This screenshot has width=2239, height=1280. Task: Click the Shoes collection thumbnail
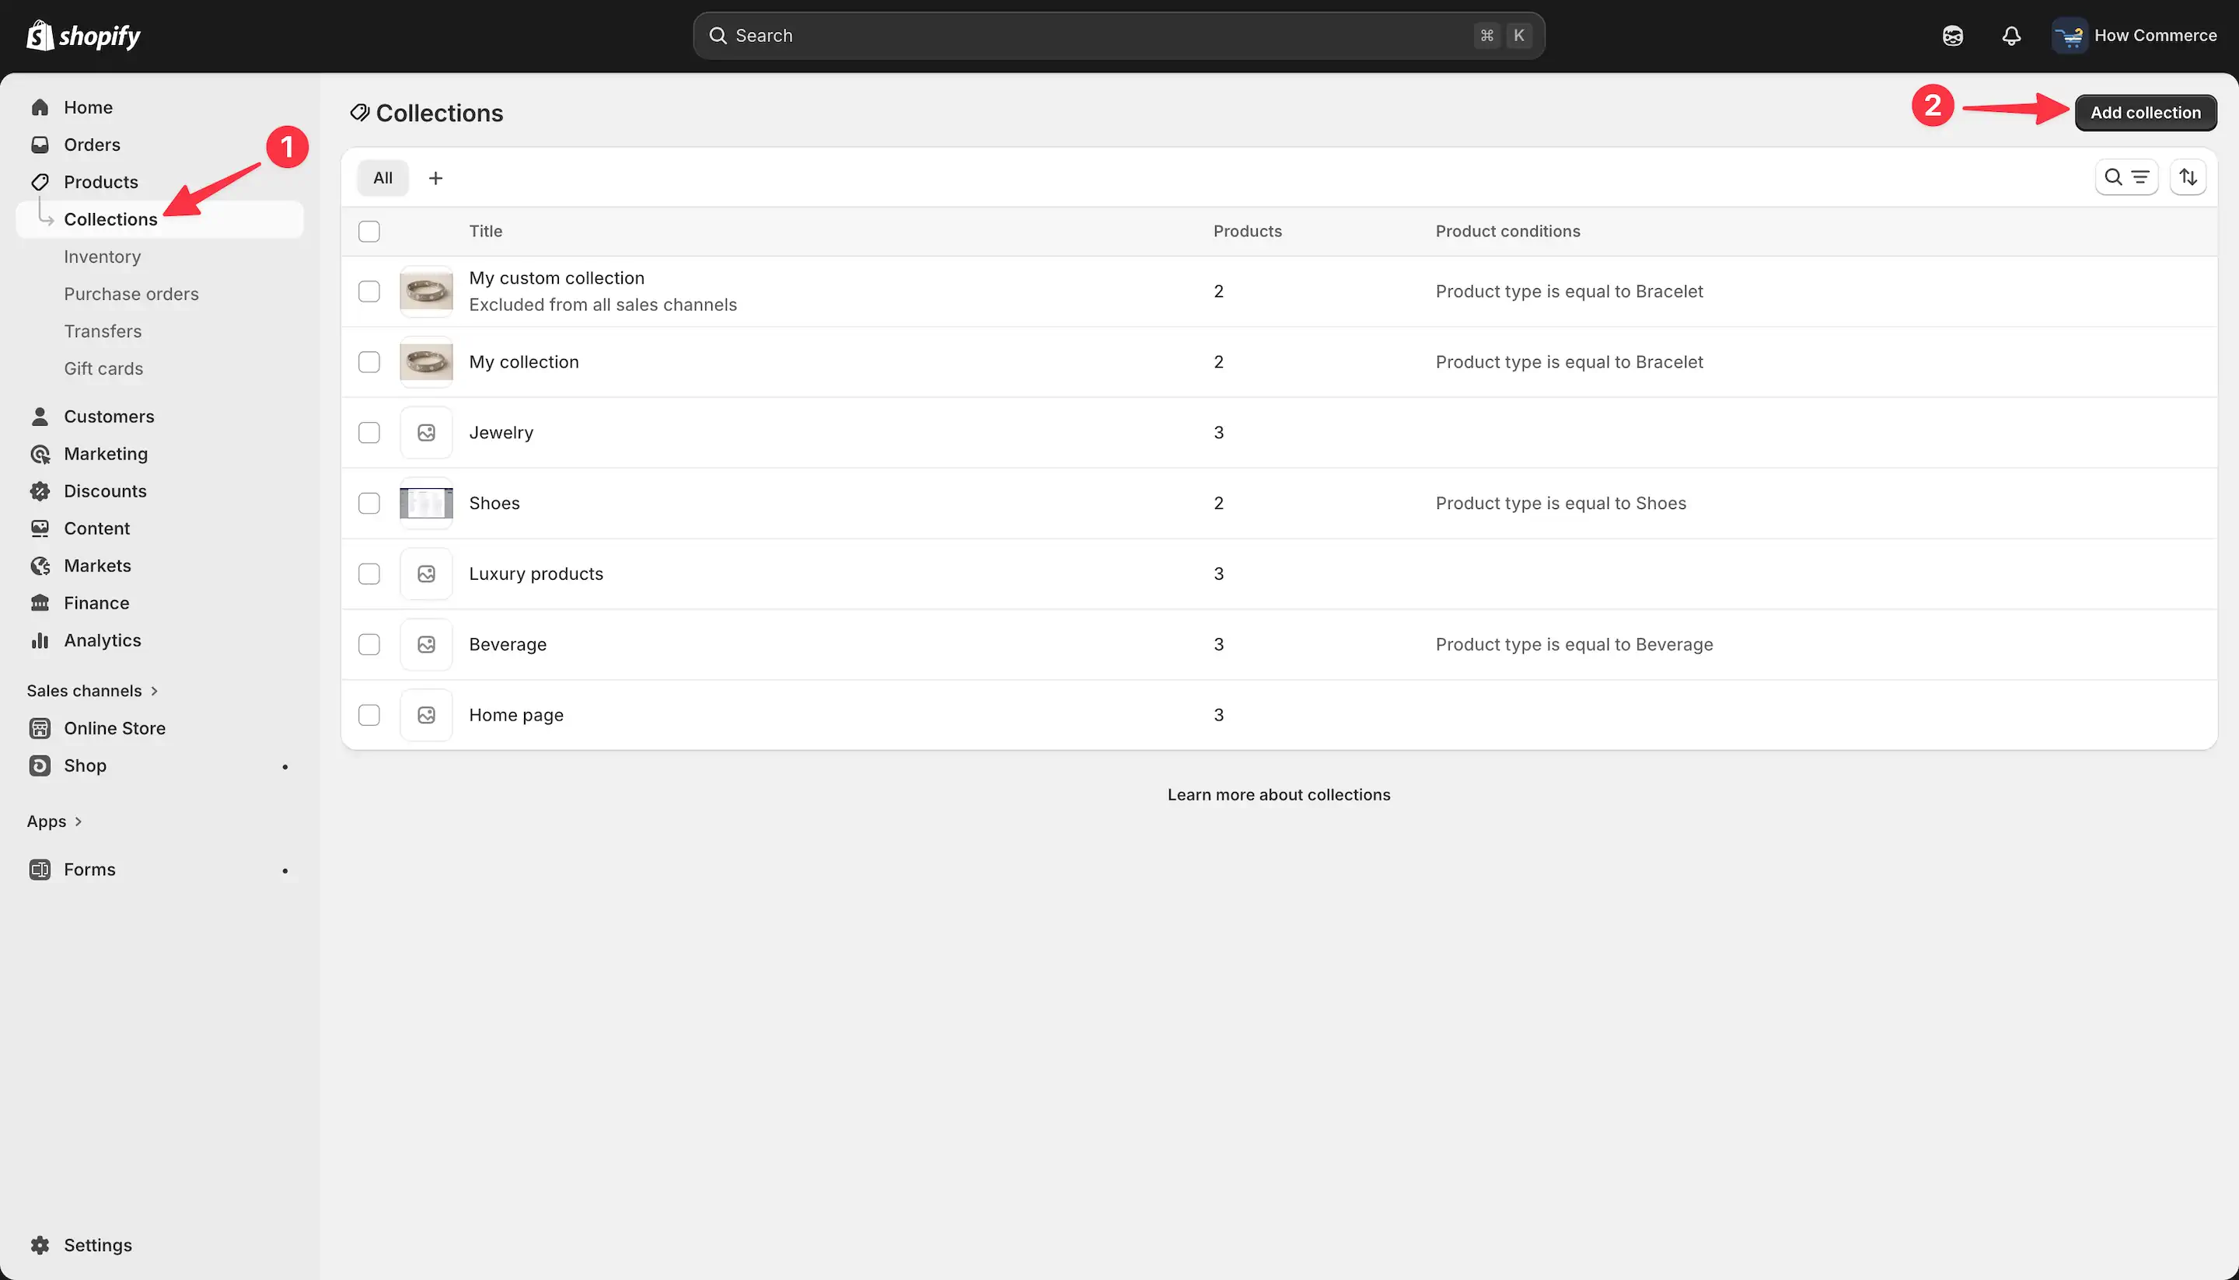point(427,503)
